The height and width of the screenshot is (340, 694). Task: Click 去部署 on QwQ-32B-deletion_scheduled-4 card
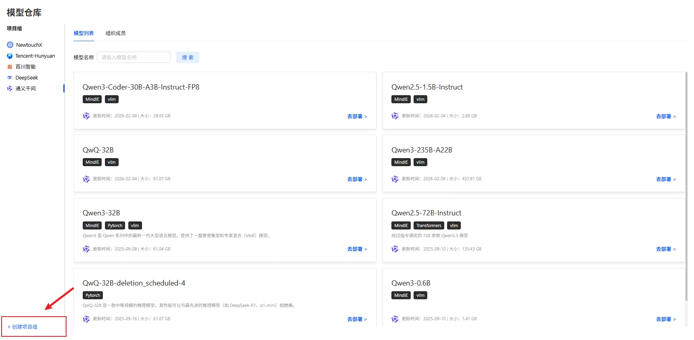357,319
